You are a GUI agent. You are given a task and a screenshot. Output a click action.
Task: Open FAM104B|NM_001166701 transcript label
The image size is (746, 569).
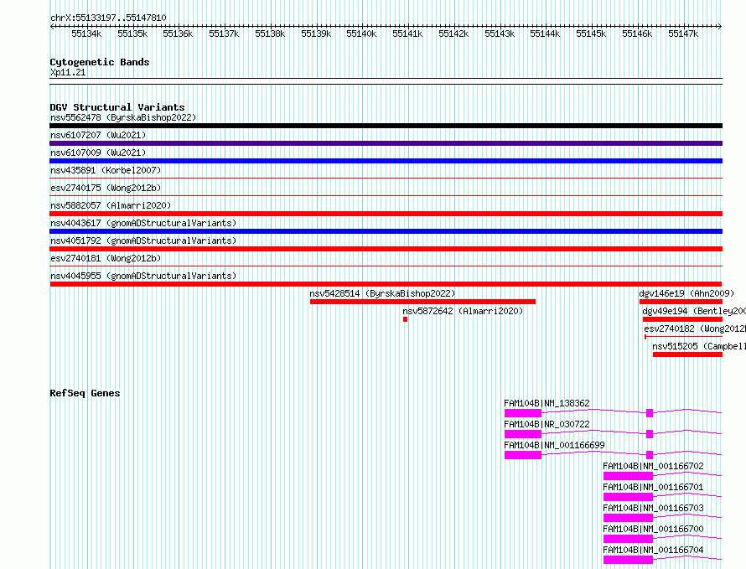pos(653,487)
